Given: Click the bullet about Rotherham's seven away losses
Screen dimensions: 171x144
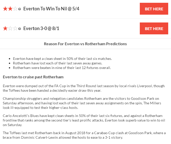Looking at the screenshot, I should (57, 63).
